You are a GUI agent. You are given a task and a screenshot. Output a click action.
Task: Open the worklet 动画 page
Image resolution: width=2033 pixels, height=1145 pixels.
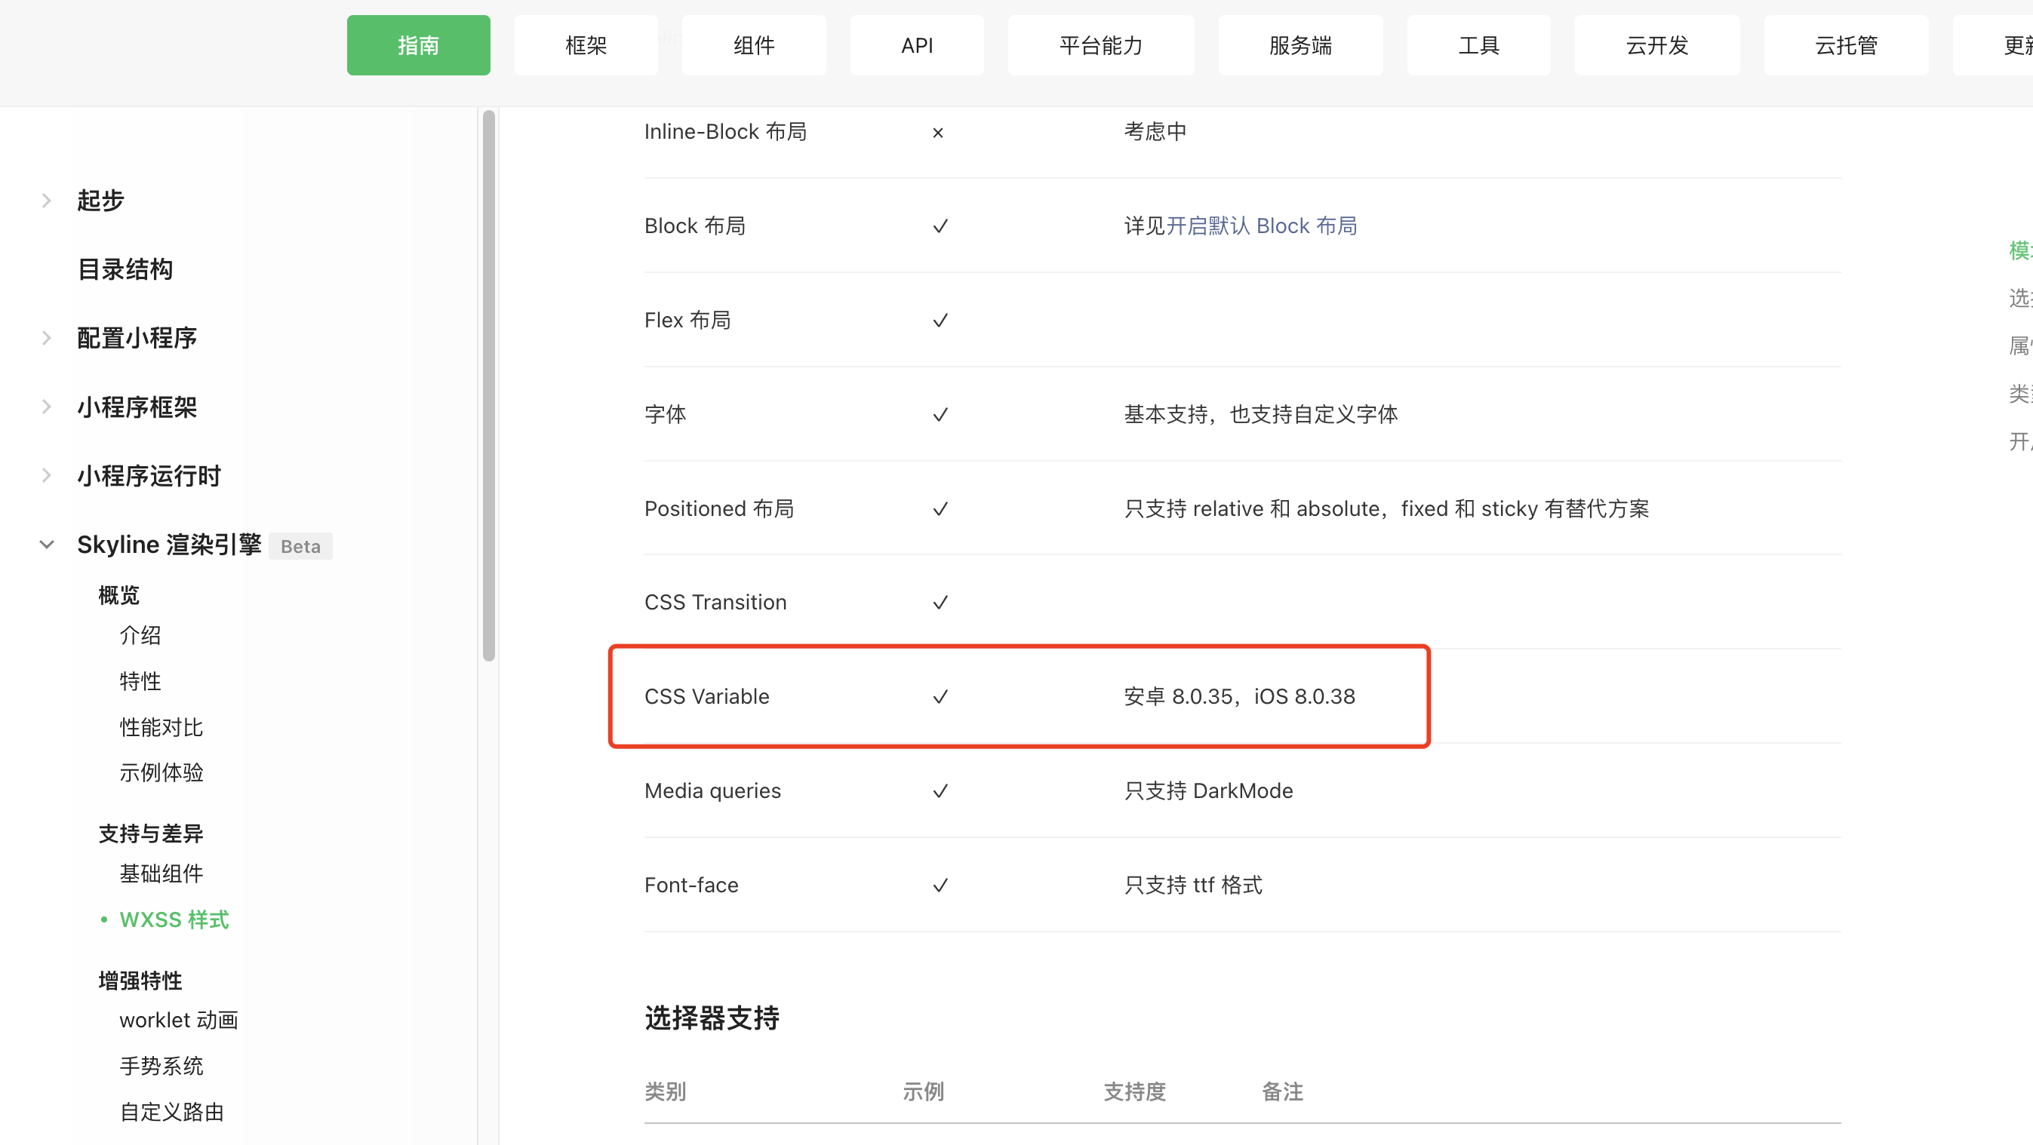coord(178,1021)
